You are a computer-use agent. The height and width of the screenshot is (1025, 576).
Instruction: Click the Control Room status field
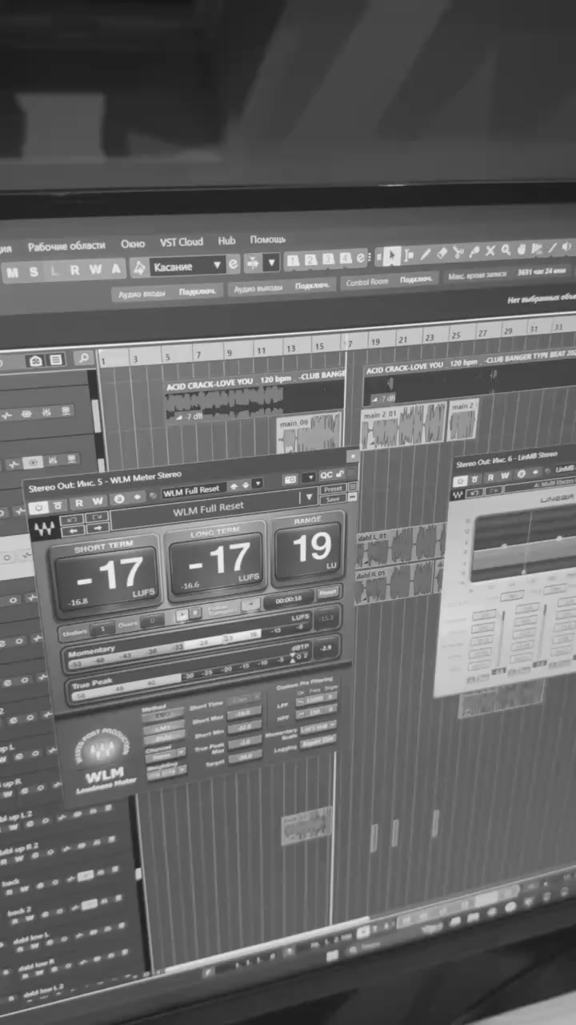point(390,281)
